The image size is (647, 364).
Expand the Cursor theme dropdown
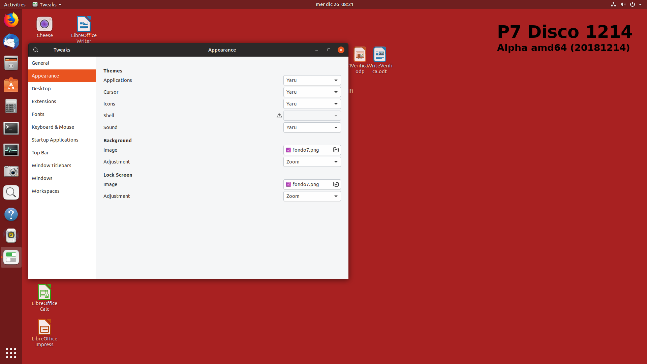point(312,92)
